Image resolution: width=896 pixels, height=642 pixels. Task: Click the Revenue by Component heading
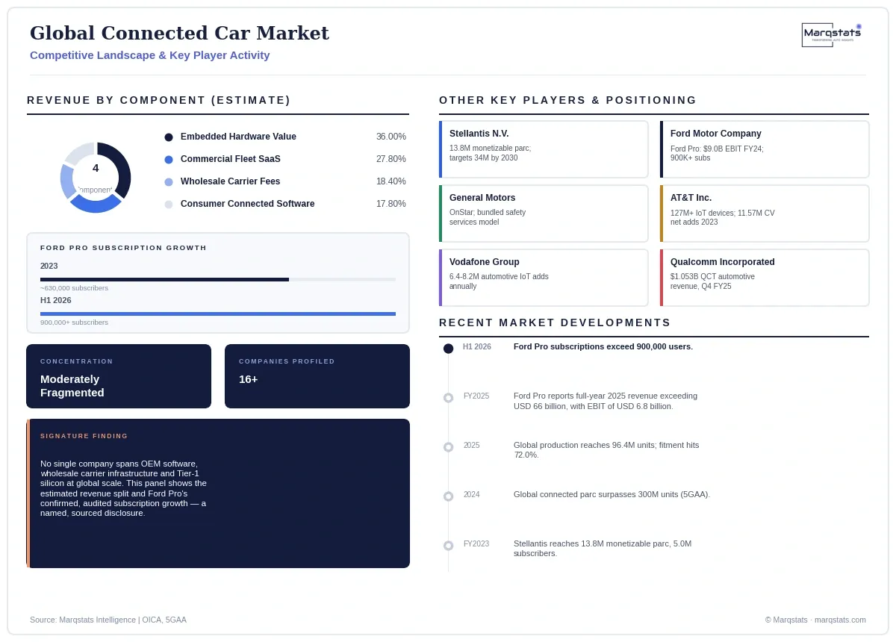(x=159, y=100)
